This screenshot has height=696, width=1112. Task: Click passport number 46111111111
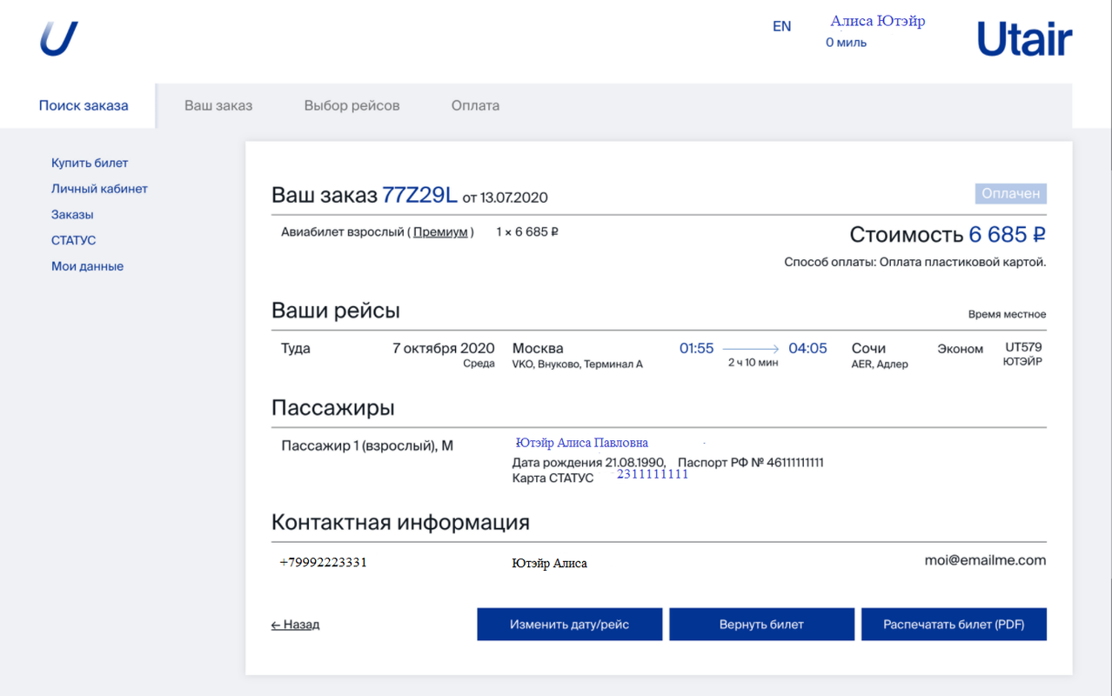(795, 463)
